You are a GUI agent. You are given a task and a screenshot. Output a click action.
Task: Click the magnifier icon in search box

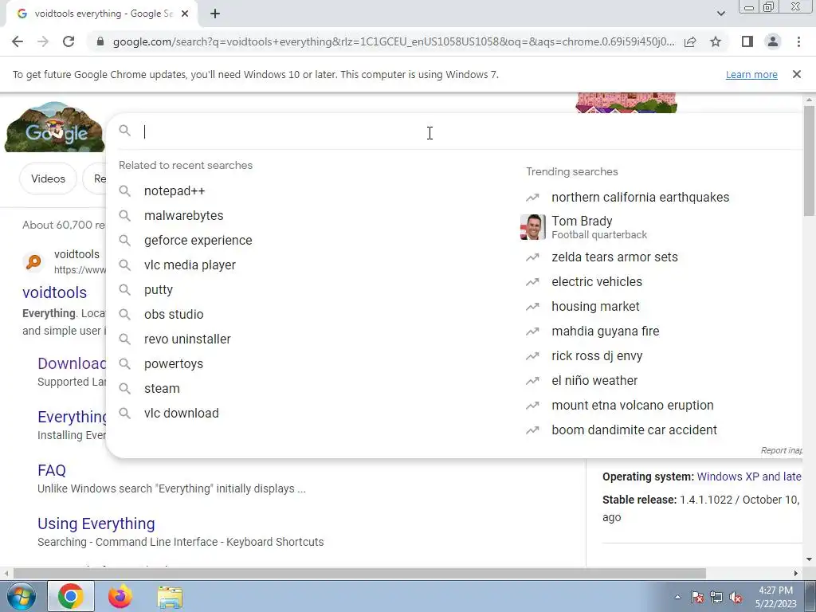125,131
